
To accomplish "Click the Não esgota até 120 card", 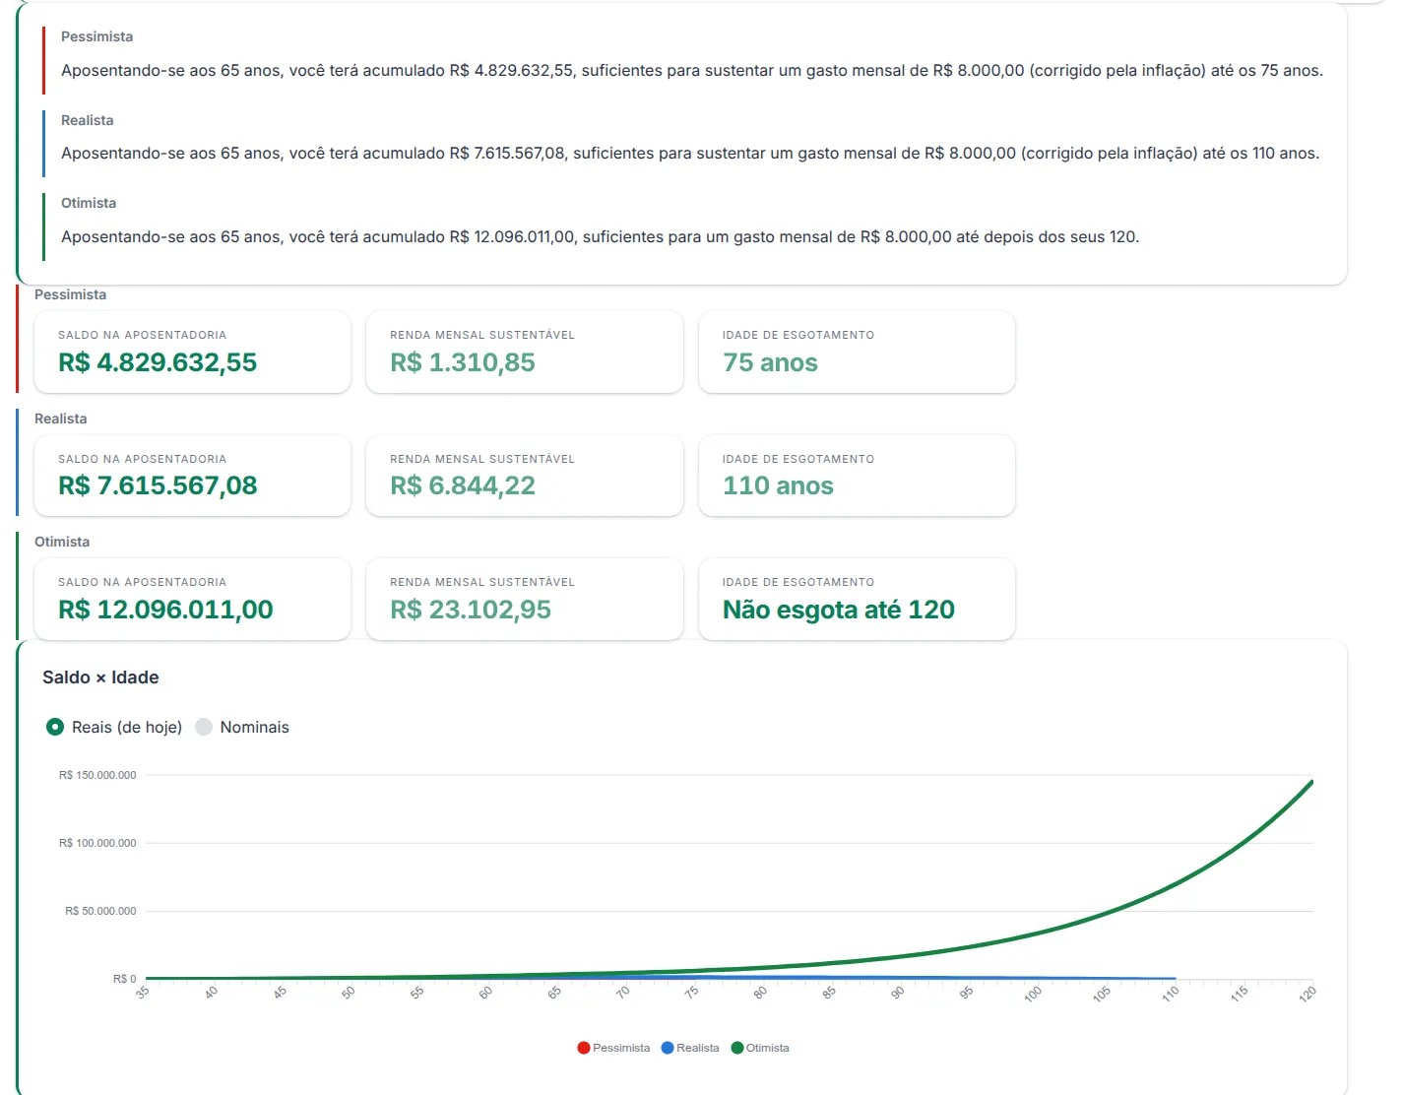I will (x=857, y=599).
